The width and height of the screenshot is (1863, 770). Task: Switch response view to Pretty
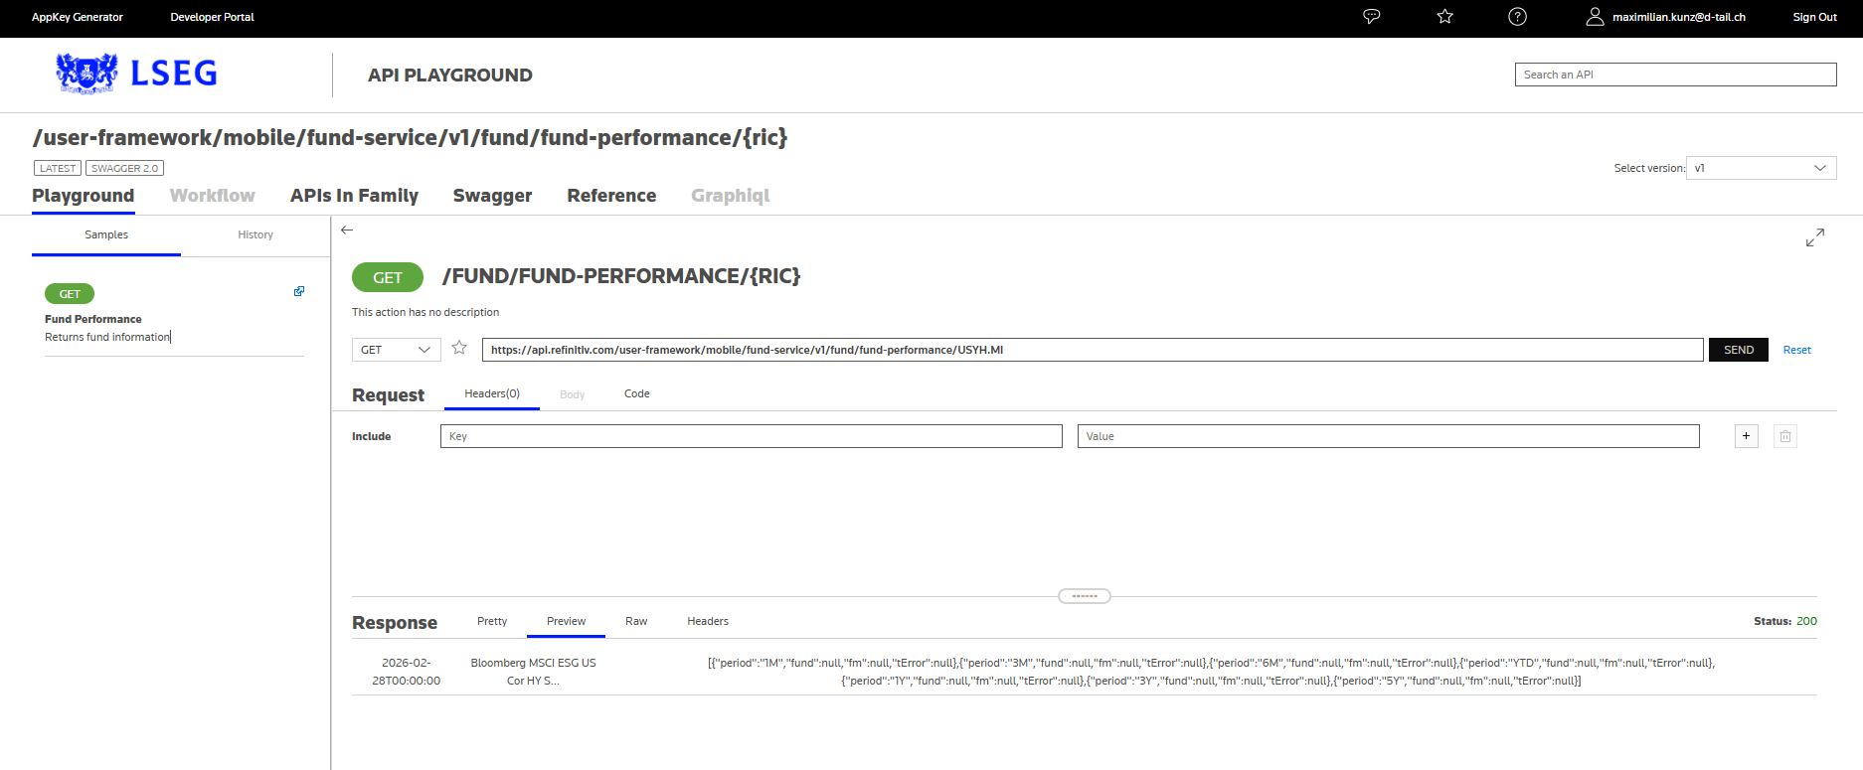pyautogui.click(x=492, y=621)
